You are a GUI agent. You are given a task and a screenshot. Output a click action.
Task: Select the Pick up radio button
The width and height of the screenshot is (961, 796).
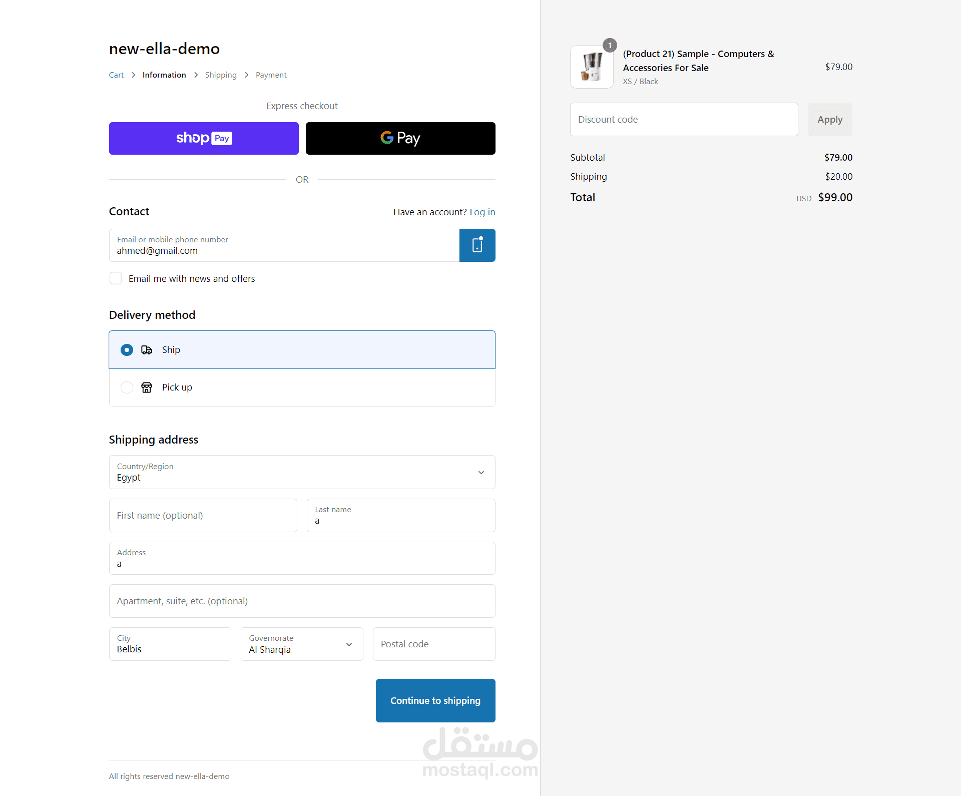click(127, 387)
